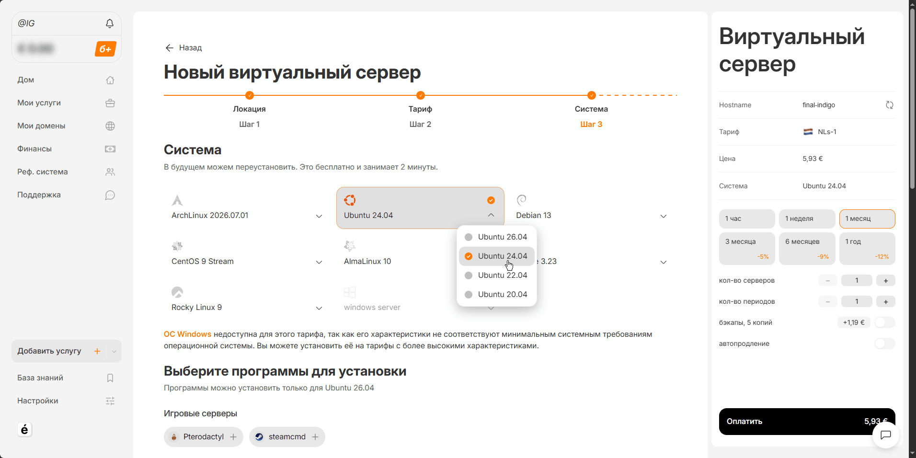Select Ubuntu 24.04 in the version list

[x=497, y=256]
